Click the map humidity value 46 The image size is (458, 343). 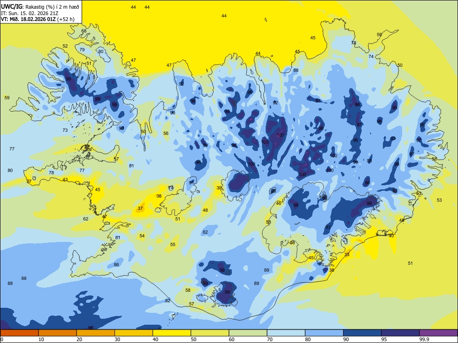tap(278, 204)
